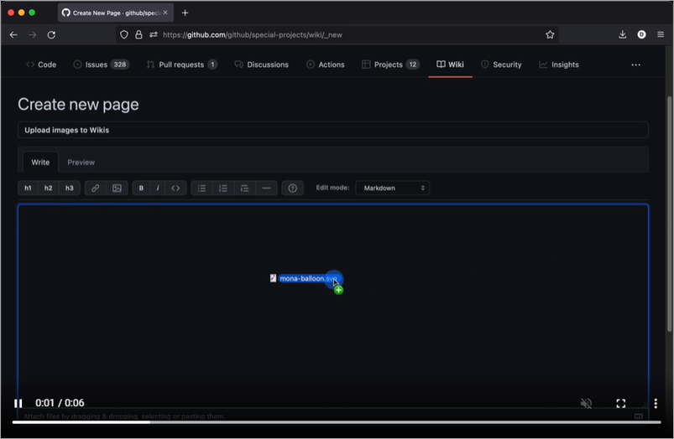674x439 pixels.
Task: Insert an h2 heading
Action: click(48, 188)
